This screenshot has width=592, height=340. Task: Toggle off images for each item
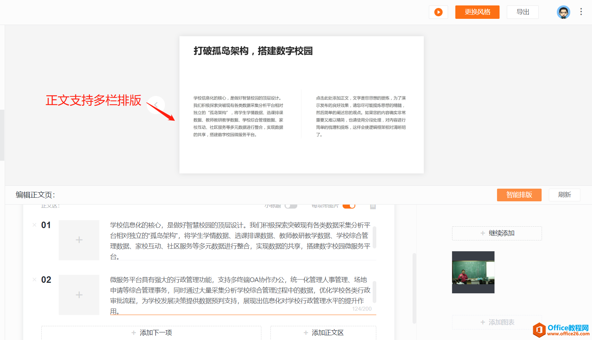349,205
